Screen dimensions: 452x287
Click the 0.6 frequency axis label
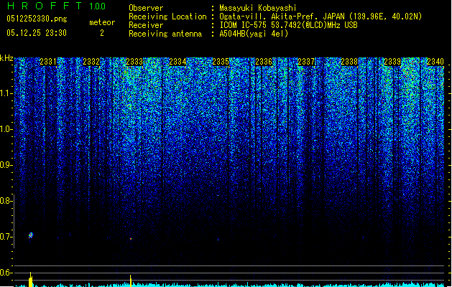[x=6, y=273]
